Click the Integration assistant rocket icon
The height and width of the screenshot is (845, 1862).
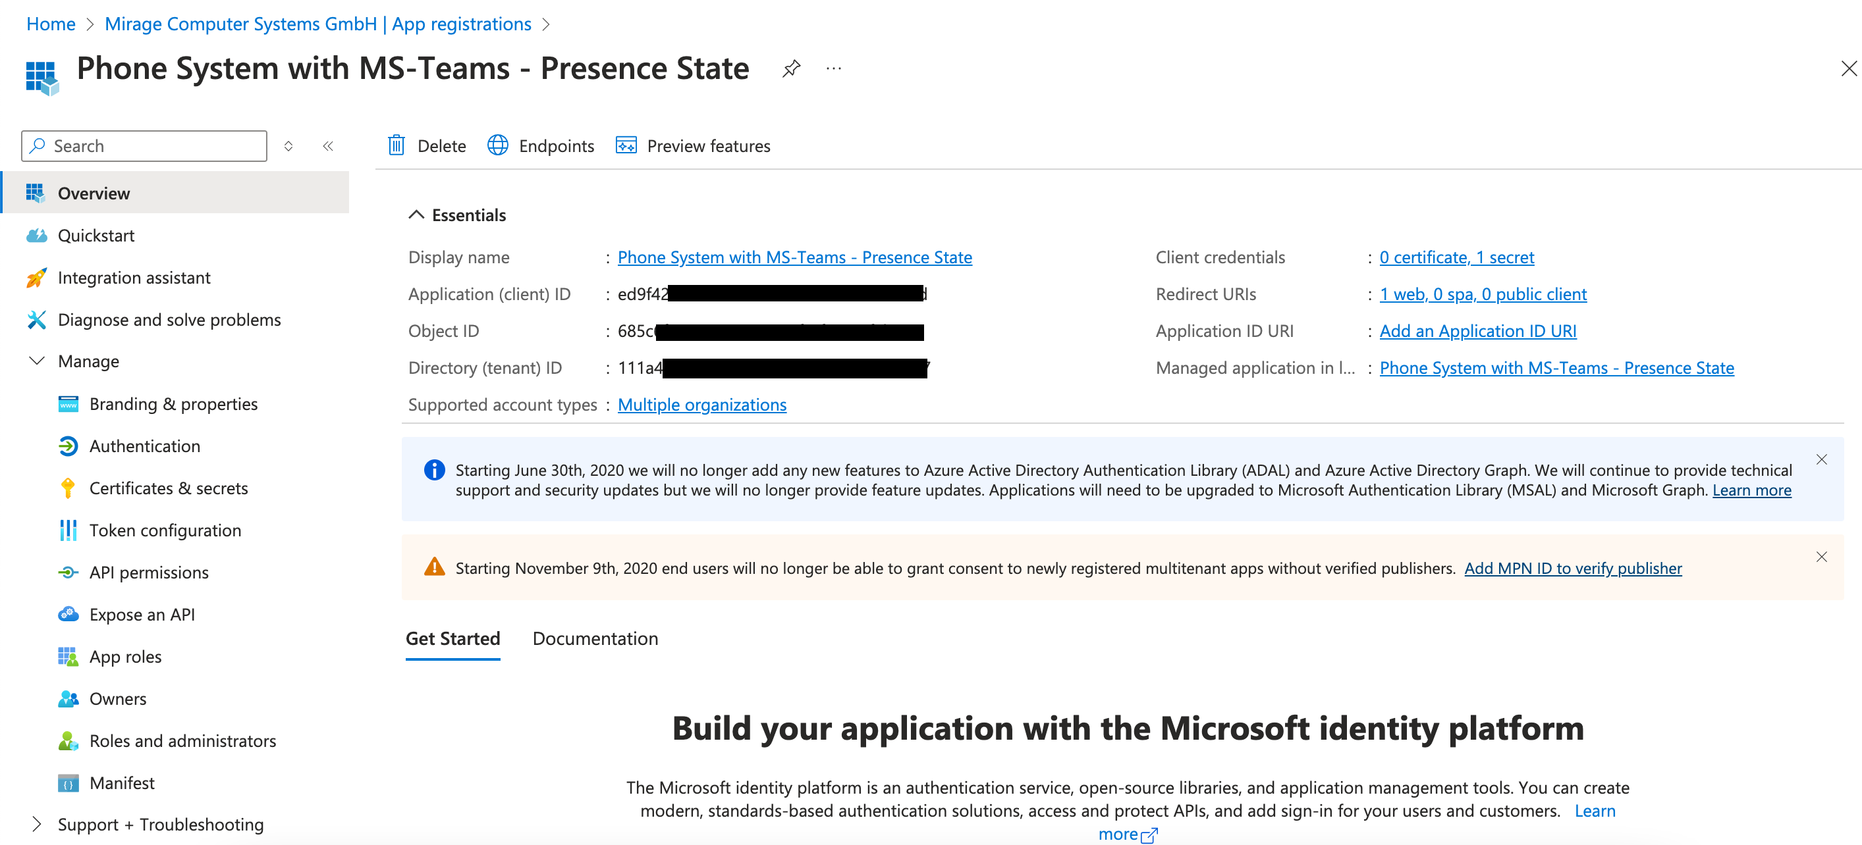point(36,277)
